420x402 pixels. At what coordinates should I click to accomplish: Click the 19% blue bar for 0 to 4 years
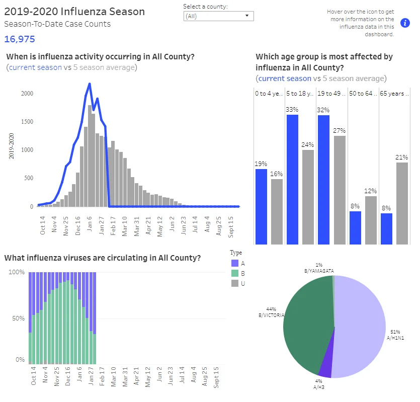[261, 207]
